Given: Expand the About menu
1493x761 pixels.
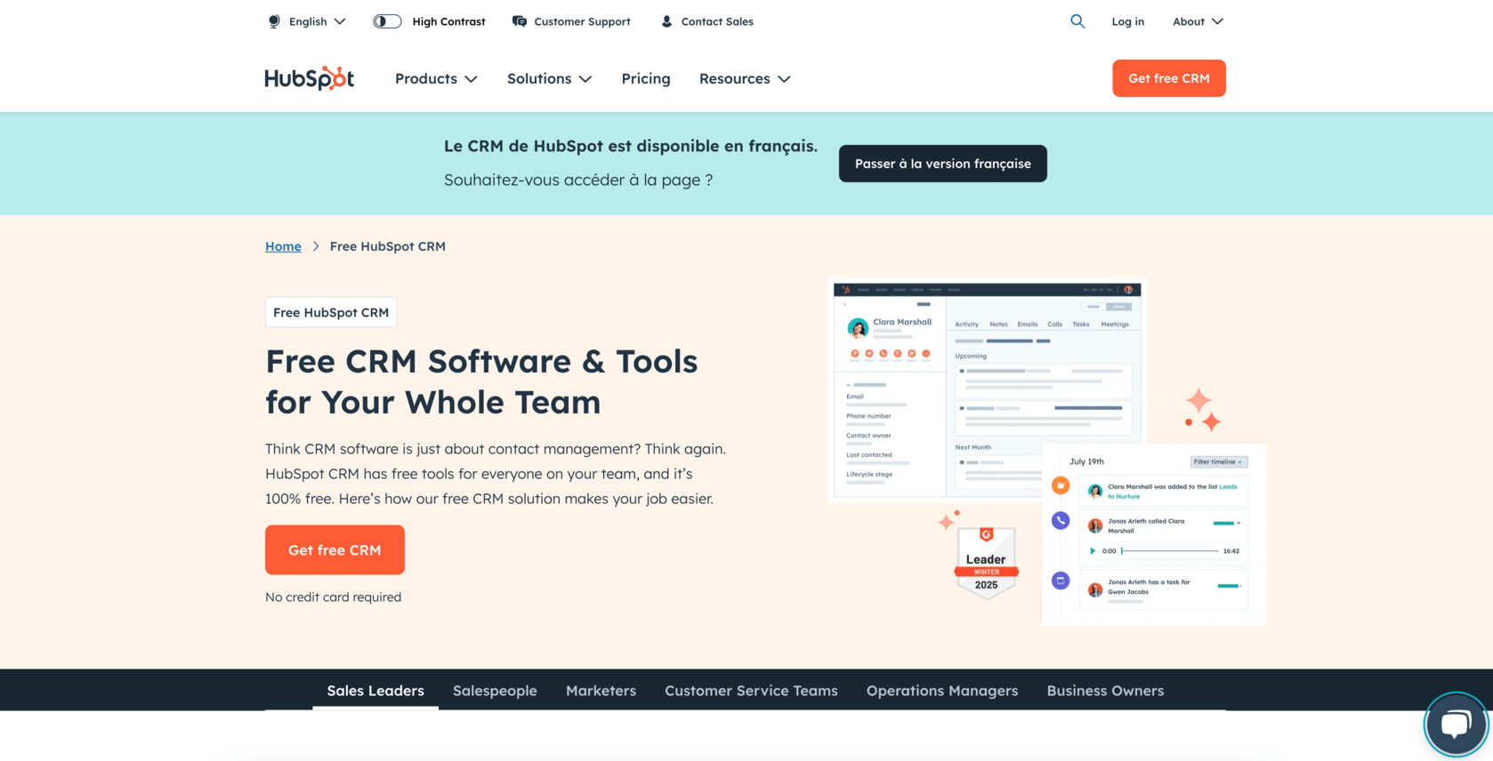Looking at the screenshot, I should coord(1198,21).
